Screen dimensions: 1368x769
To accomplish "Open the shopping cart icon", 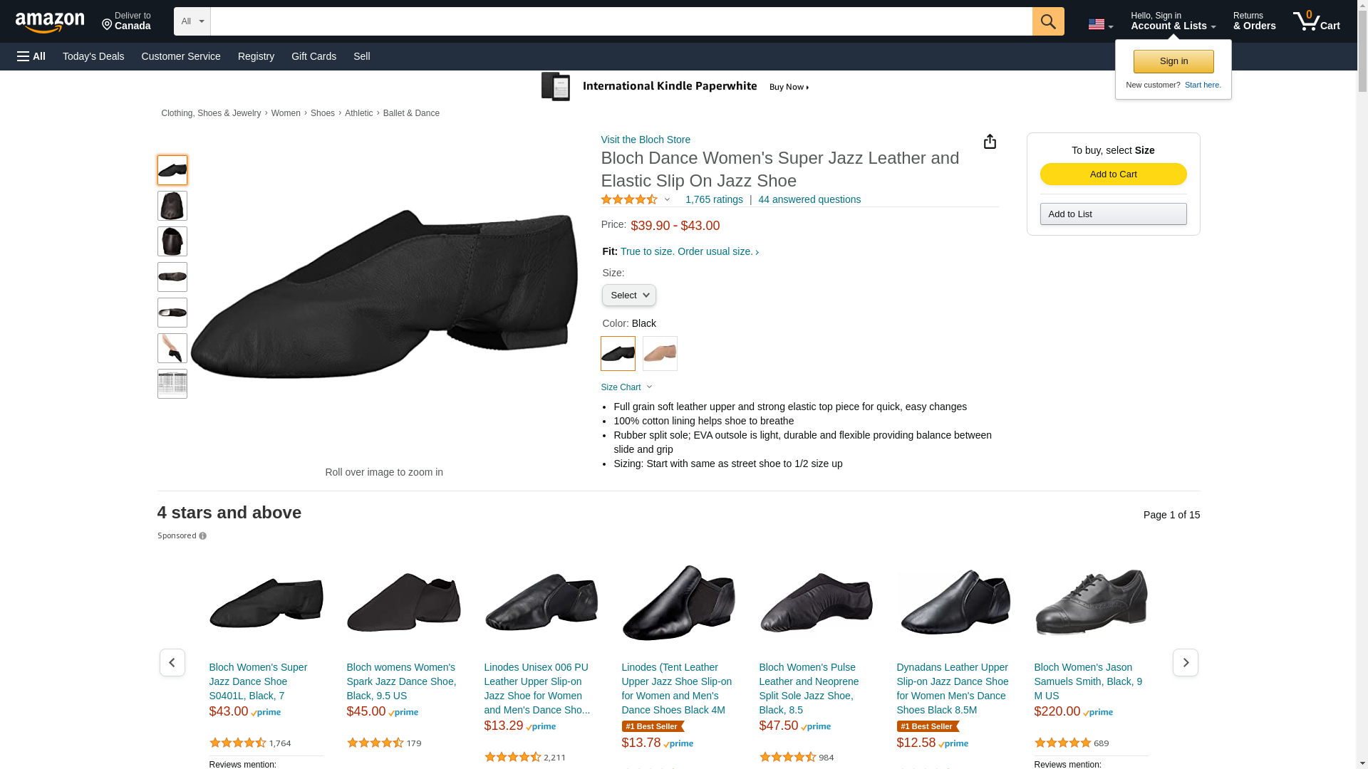I will (1317, 21).
